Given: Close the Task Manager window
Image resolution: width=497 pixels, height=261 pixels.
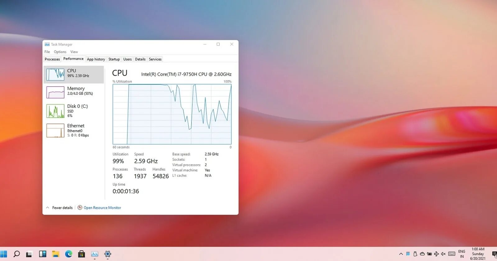Looking at the screenshot, I should pyautogui.click(x=232, y=44).
